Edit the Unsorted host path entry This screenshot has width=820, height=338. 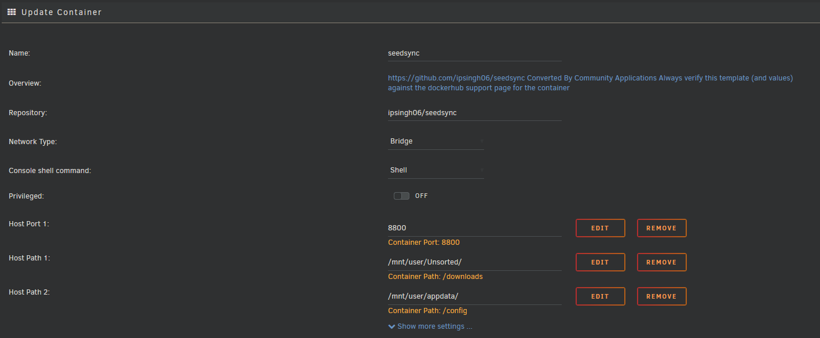tap(600, 262)
